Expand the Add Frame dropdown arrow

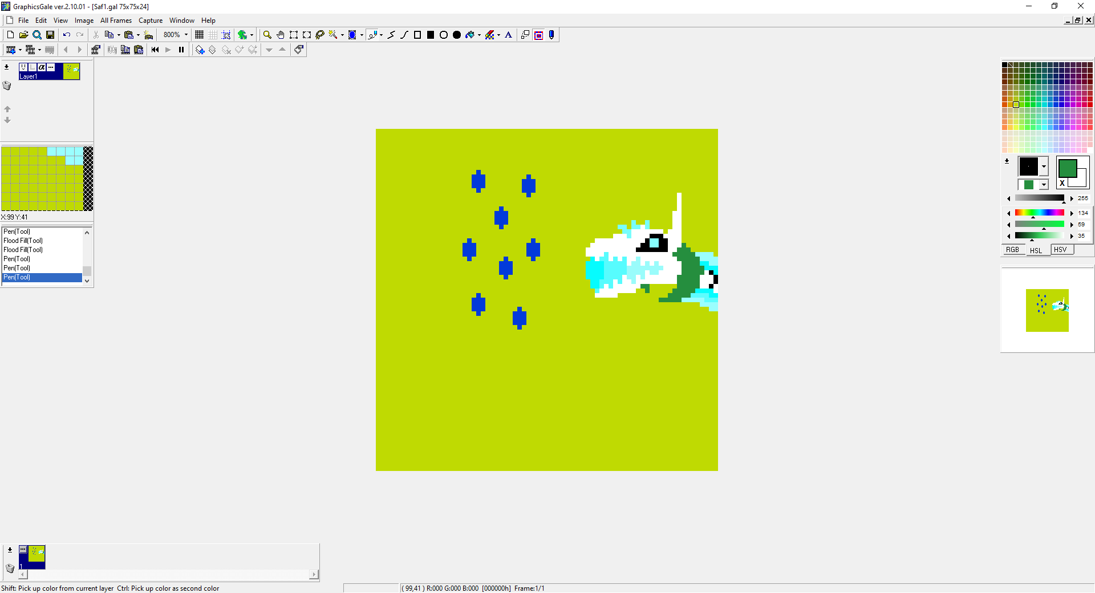(x=20, y=50)
